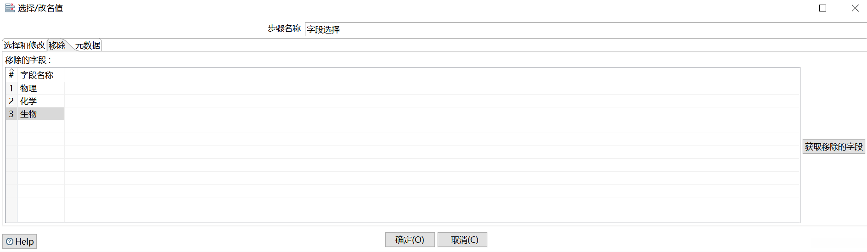Minimize the 选择/改名值 dialog window
Image resolution: width=867 pixels, height=252 pixels.
coord(791,8)
